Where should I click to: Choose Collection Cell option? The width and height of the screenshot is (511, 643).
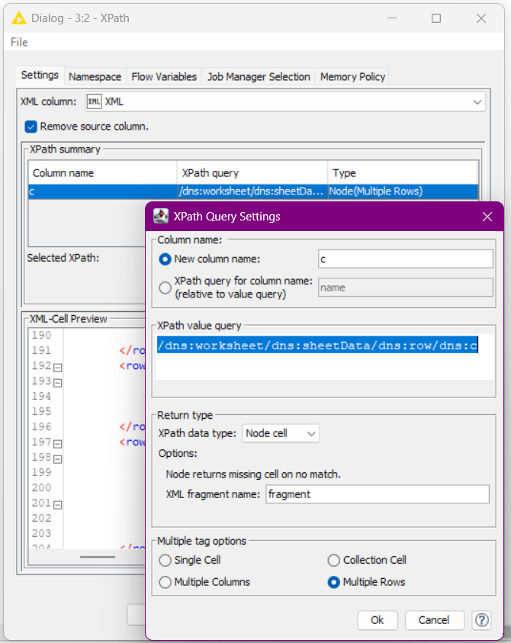pos(334,560)
